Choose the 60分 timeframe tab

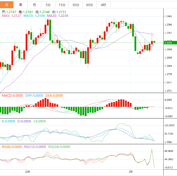pos(89,5)
